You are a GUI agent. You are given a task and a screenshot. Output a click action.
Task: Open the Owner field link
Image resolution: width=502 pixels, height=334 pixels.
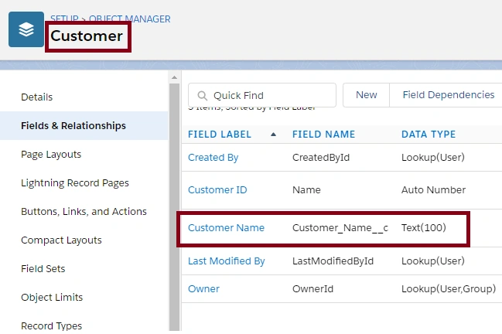pos(203,289)
